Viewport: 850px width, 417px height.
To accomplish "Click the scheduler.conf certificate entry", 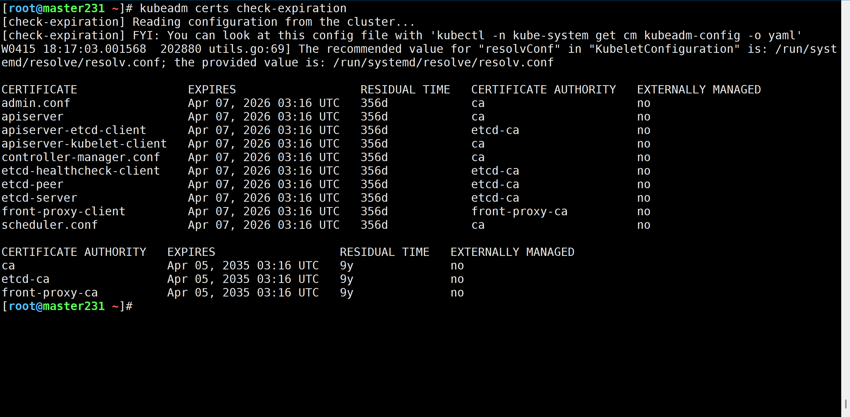I will (x=49, y=225).
